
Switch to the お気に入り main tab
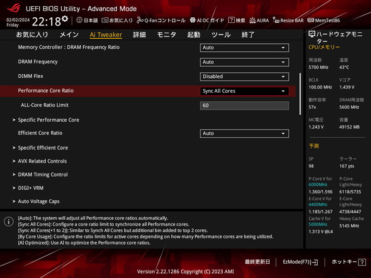pos(32,35)
